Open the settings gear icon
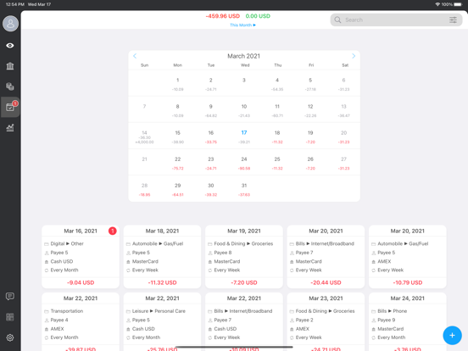The image size is (468, 351). tap(10, 337)
